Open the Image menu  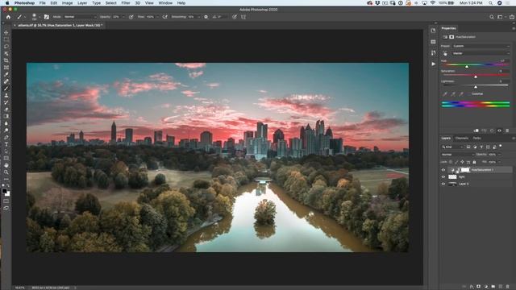click(x=67, y=3)
